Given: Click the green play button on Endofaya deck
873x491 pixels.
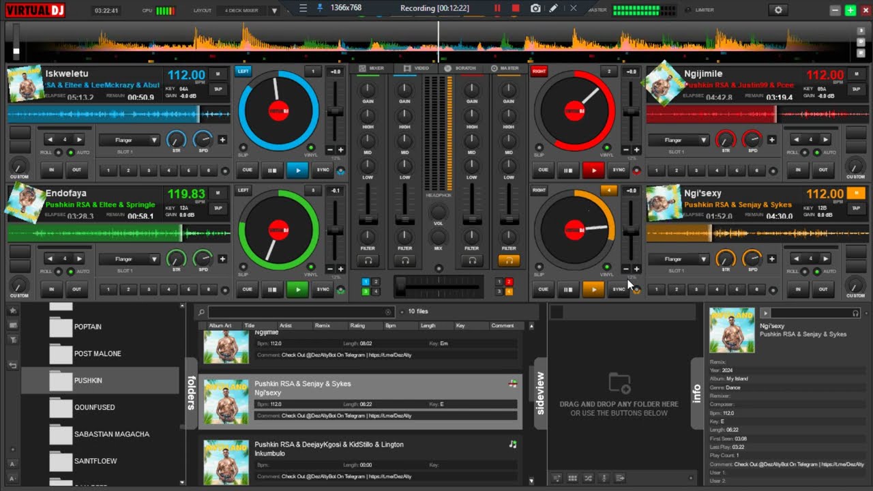Looking at the screenshot, I should pos(297,289).
